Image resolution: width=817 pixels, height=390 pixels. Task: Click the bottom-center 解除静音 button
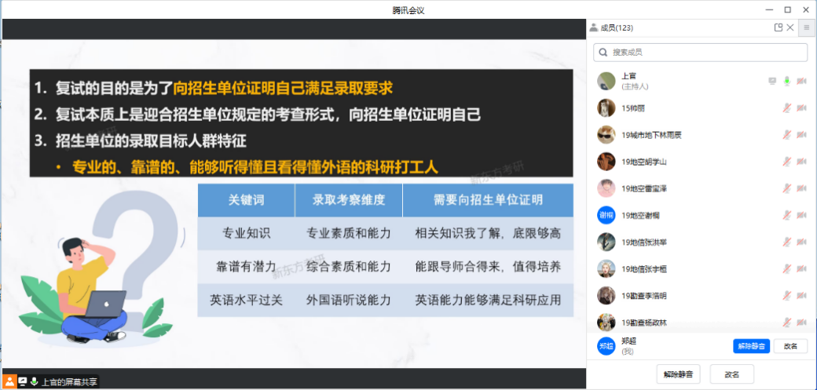click(x=678, y=374)
